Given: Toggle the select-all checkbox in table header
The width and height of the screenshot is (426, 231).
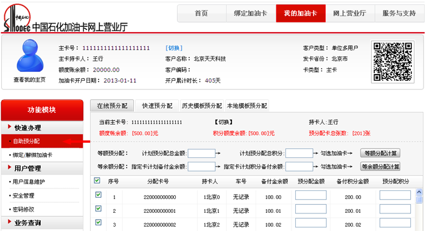Looking at the screenshot, I should [97, 181].
